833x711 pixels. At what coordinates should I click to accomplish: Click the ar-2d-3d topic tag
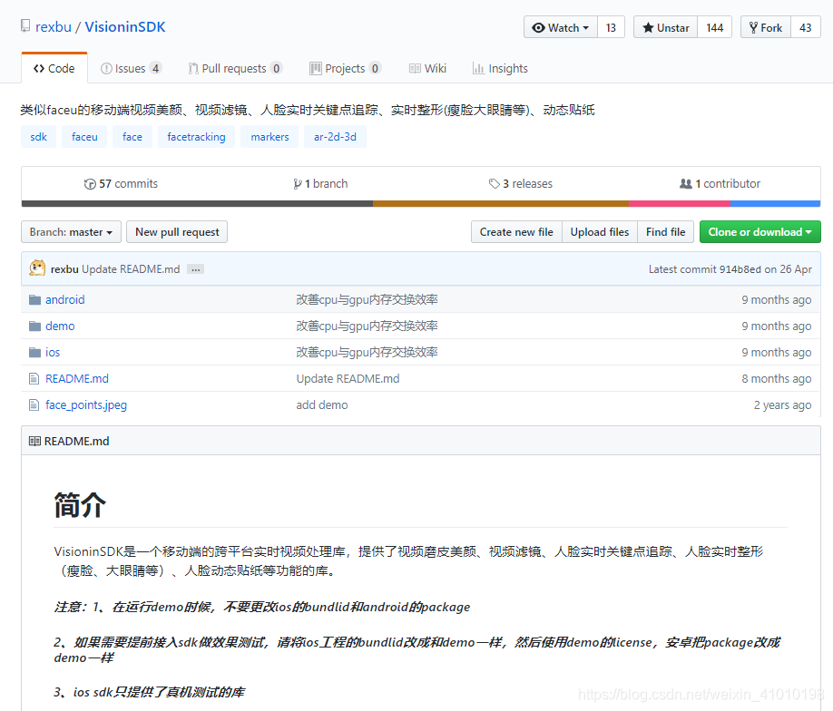coord(335,137)
